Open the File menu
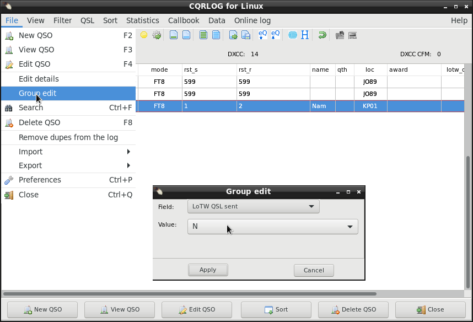 [x=12, y=20]
